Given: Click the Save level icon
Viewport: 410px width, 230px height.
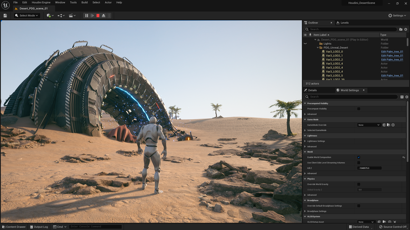Looking at the screenshot, I should (5, 15).
